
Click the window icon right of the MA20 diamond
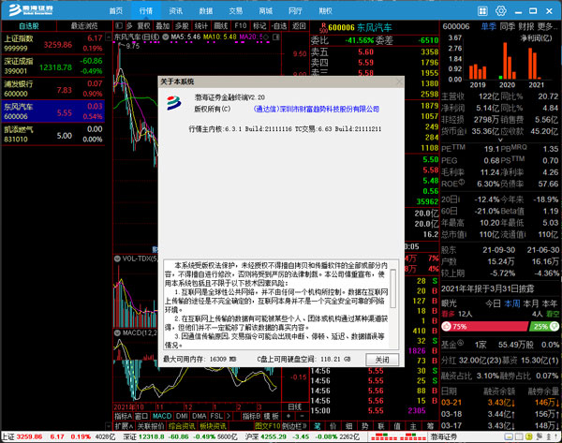pyautogui.click(x=275, y=37)
